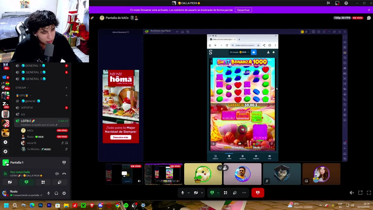Click the red stop streaming button
The width and height of the screenshot is (373, 210).
pos(258,192)
